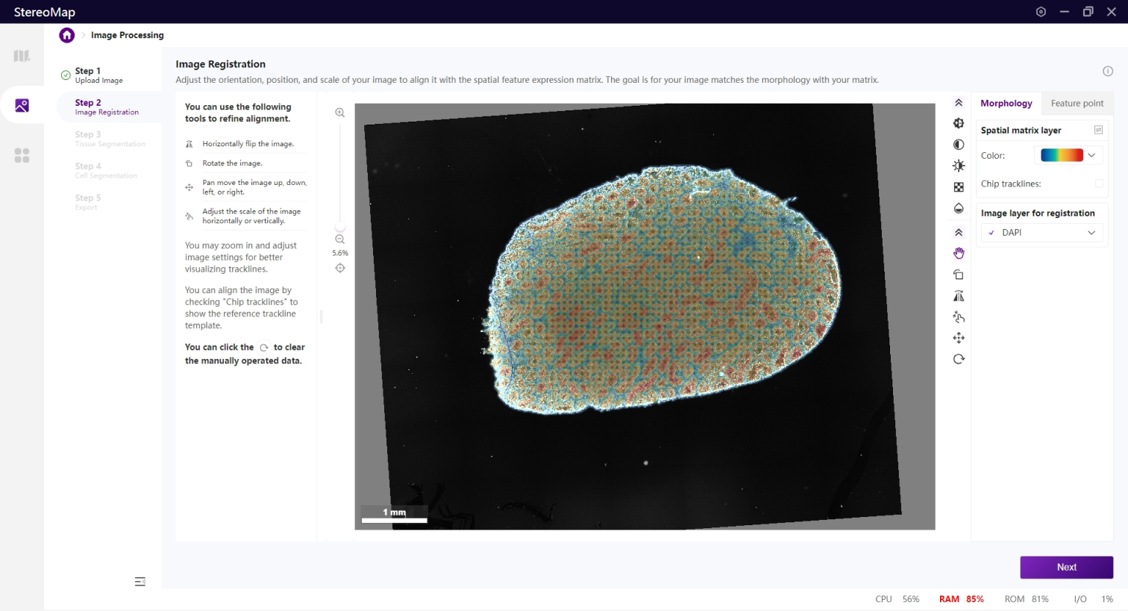Click the Next button

pos(1066,567)
